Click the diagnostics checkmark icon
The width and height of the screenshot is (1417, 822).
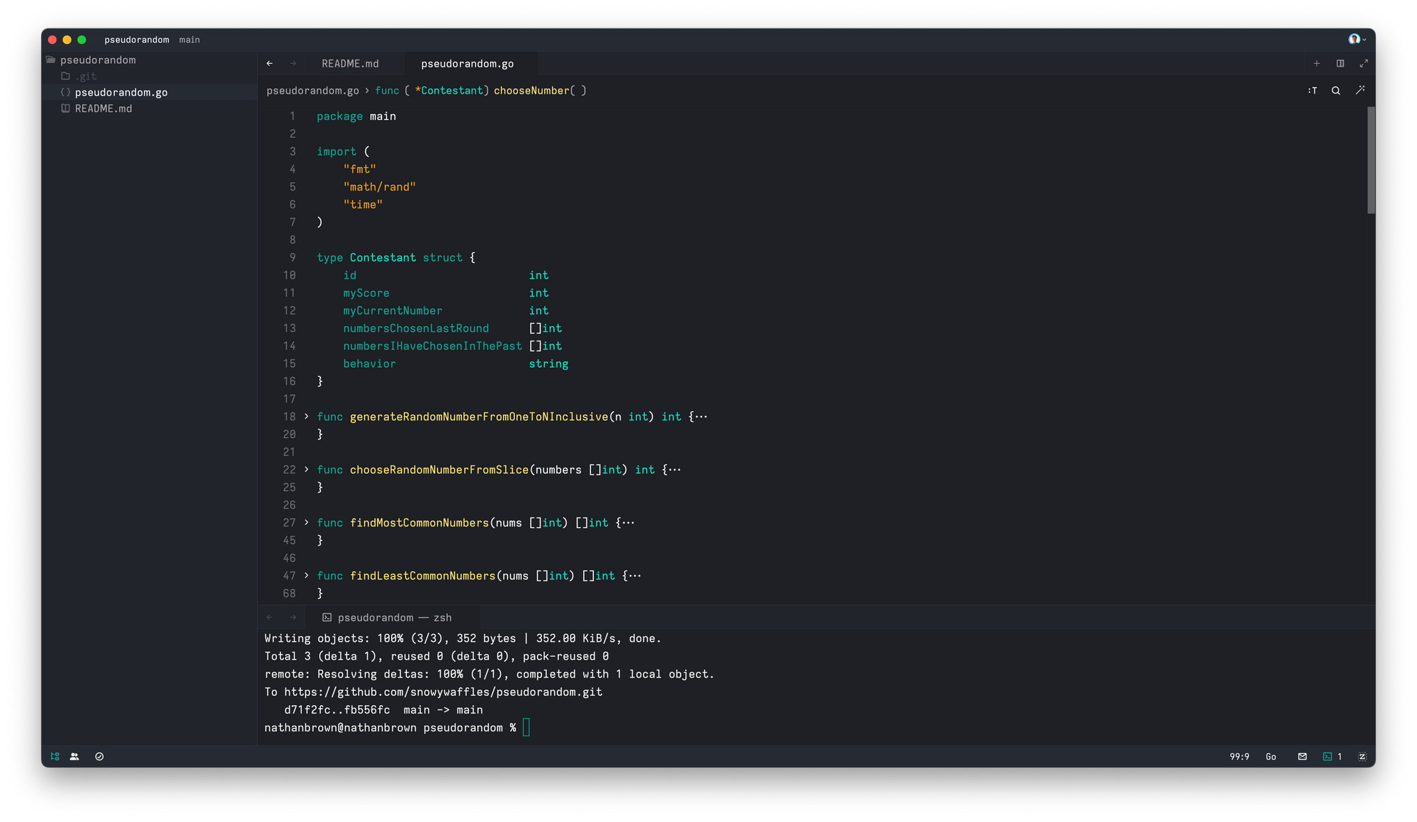coord(99,757)
